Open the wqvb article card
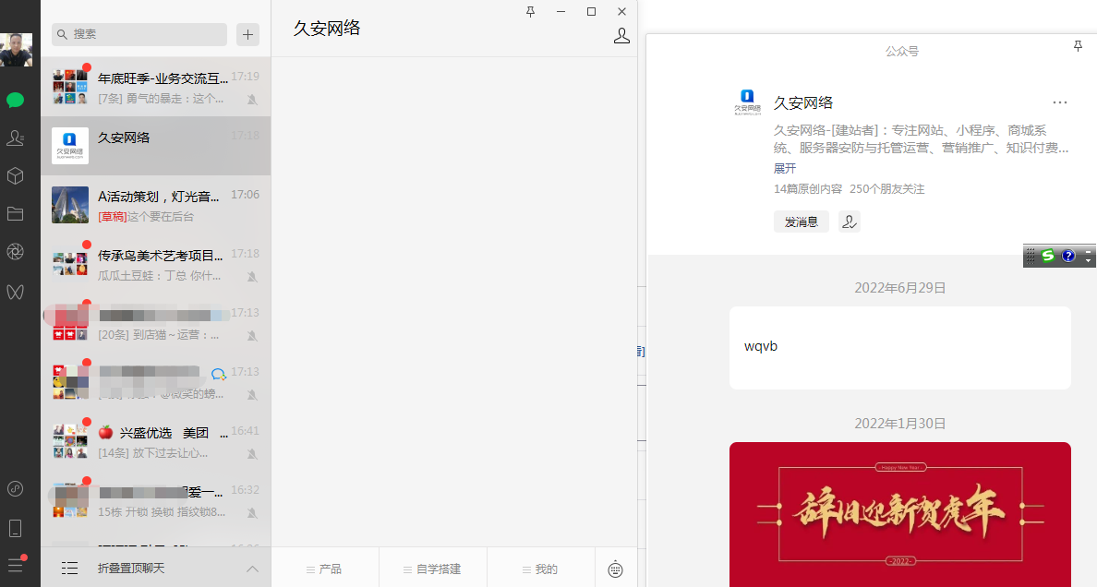The image size is (1097, 587). (x=899, y=348)
